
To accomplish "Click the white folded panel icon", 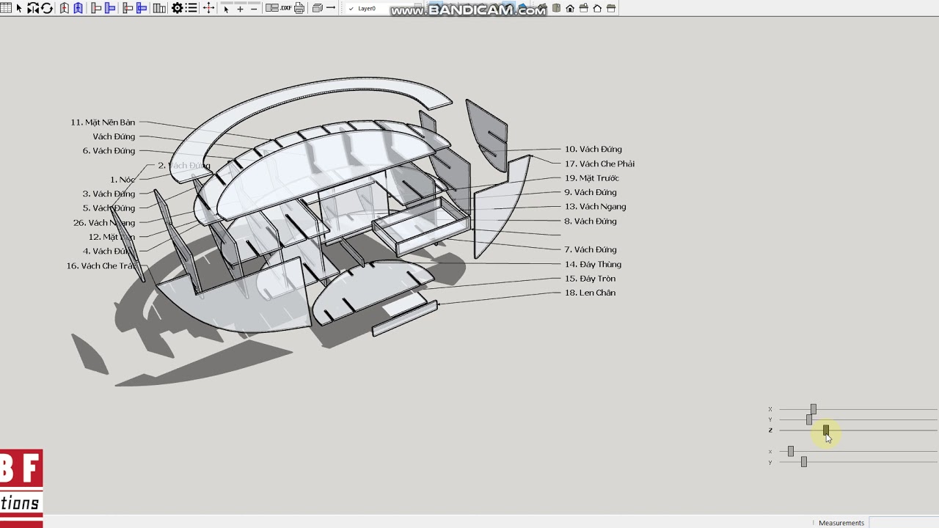I will [65, 8].
